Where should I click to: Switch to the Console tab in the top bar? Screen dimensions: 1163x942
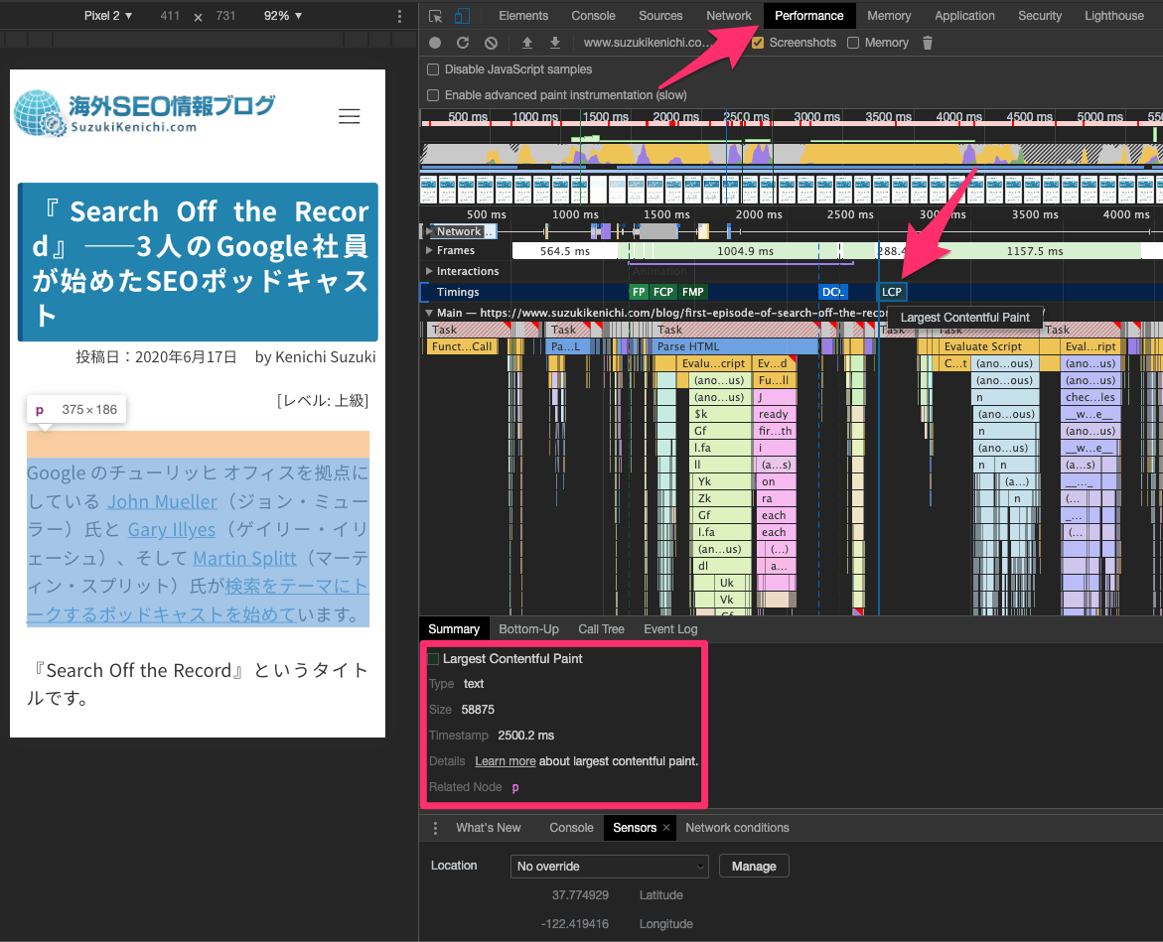pos(593,16)
